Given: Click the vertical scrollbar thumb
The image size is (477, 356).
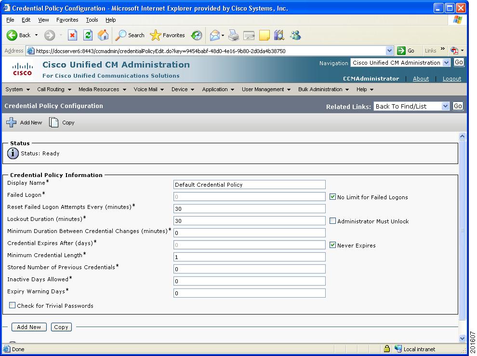Looking at the screenshot, I should (463, 230).
